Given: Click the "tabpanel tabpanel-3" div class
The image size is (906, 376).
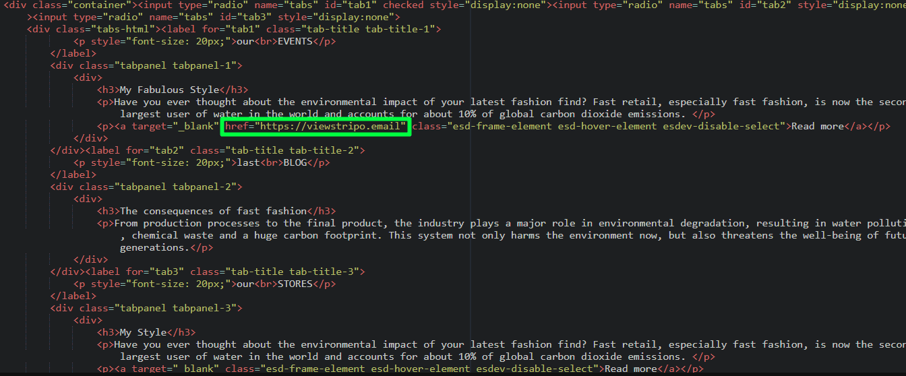Looking at the screenshot, I should (175, 308).
